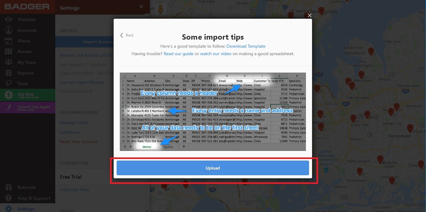426x212 pixels.
Task: Open Referrals gift icon in sidebar
Action: click(x=8, y=187)
